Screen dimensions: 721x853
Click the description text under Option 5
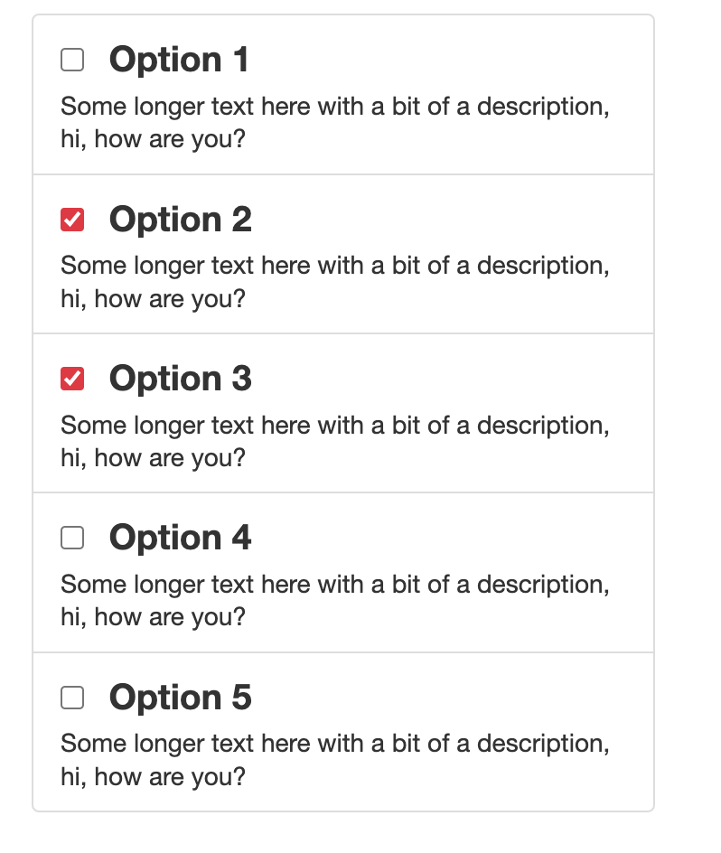334,760
